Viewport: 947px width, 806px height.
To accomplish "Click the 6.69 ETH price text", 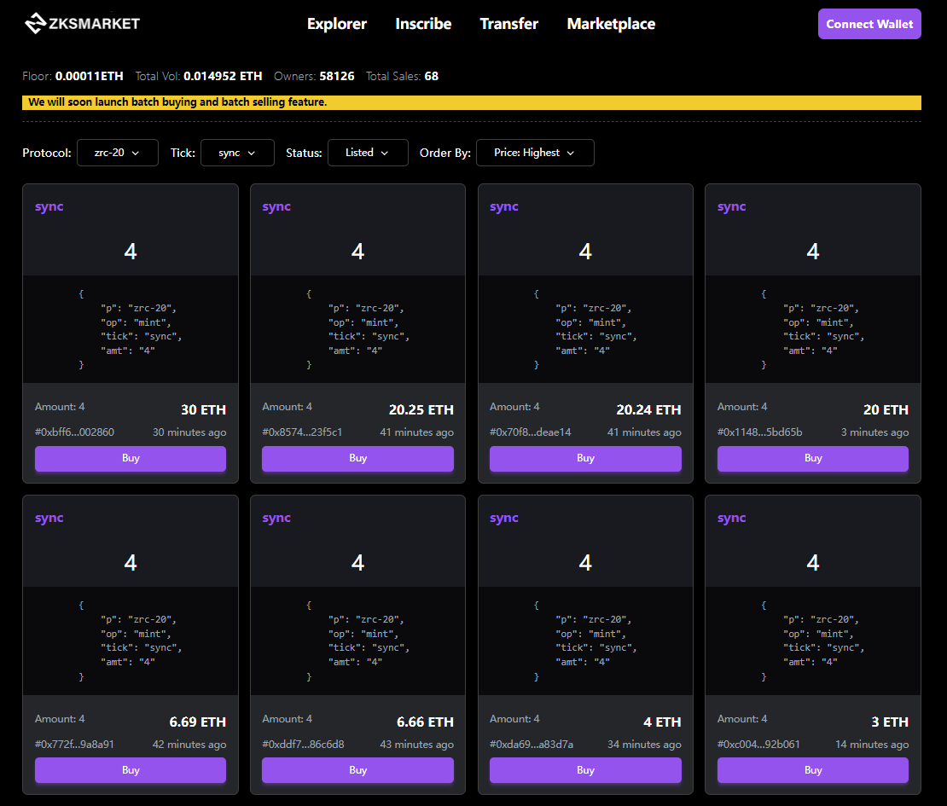I will 197,722.
